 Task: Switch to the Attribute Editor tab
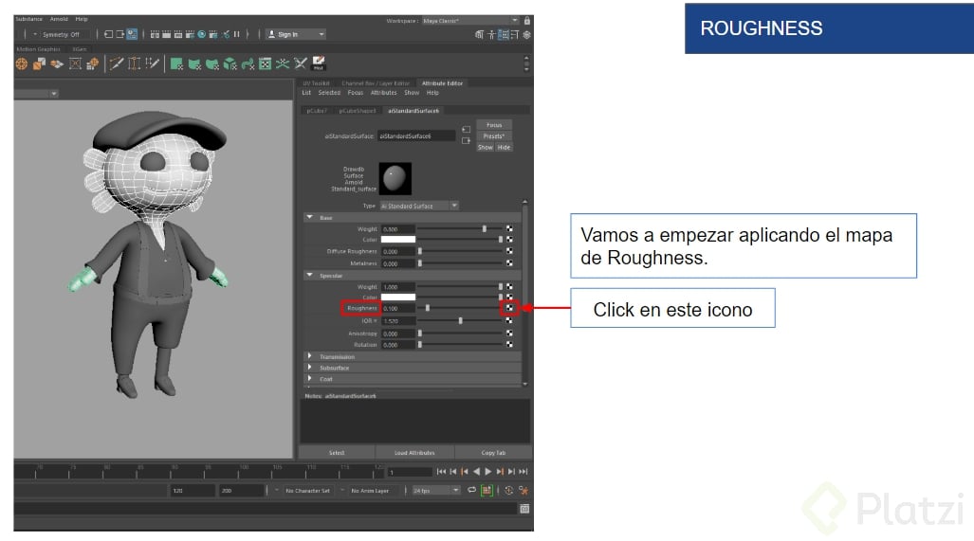click(442, 83)
